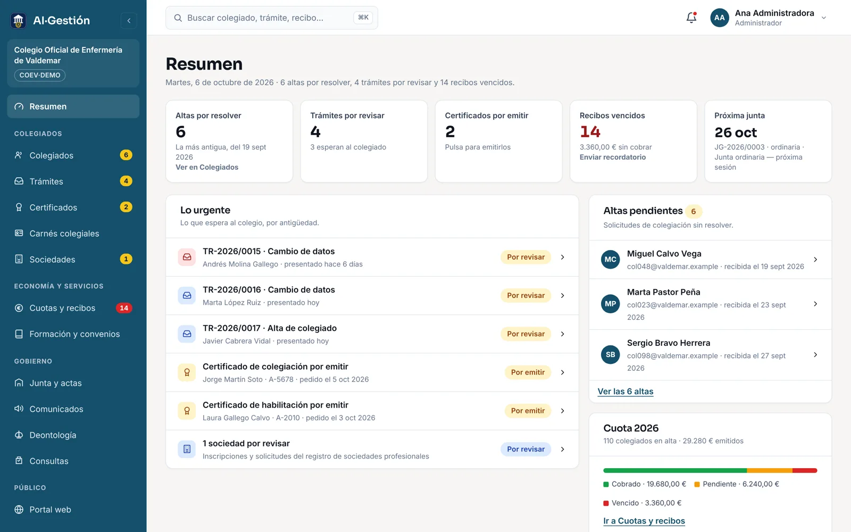Focus the Buscar colegiado search field

(272, 18)
